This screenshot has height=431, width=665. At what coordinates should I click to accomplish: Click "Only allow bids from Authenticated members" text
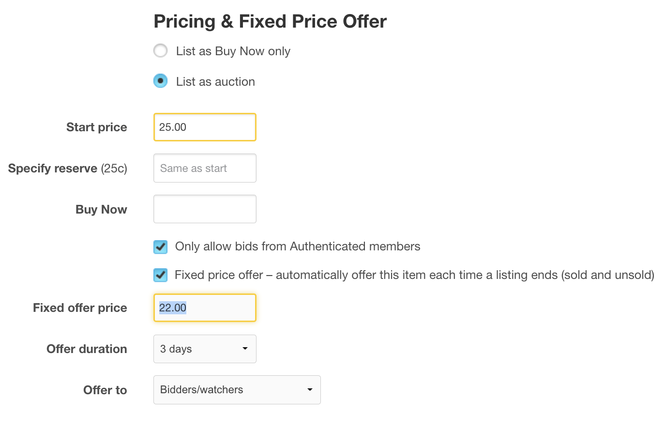point(297,246)
